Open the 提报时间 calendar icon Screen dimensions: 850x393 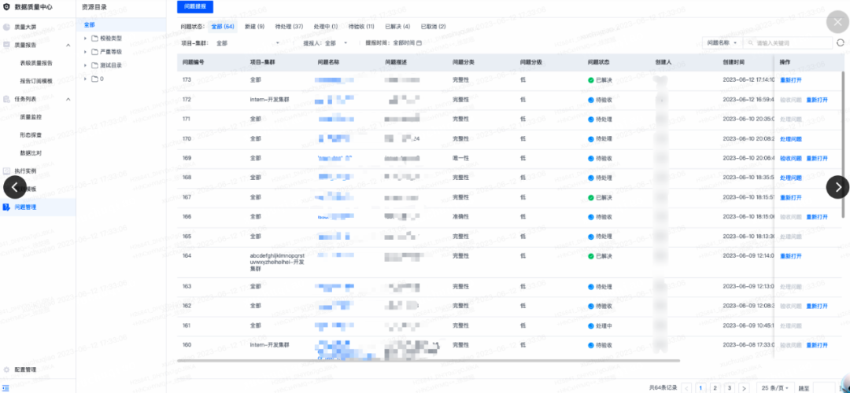click(419, 43)
